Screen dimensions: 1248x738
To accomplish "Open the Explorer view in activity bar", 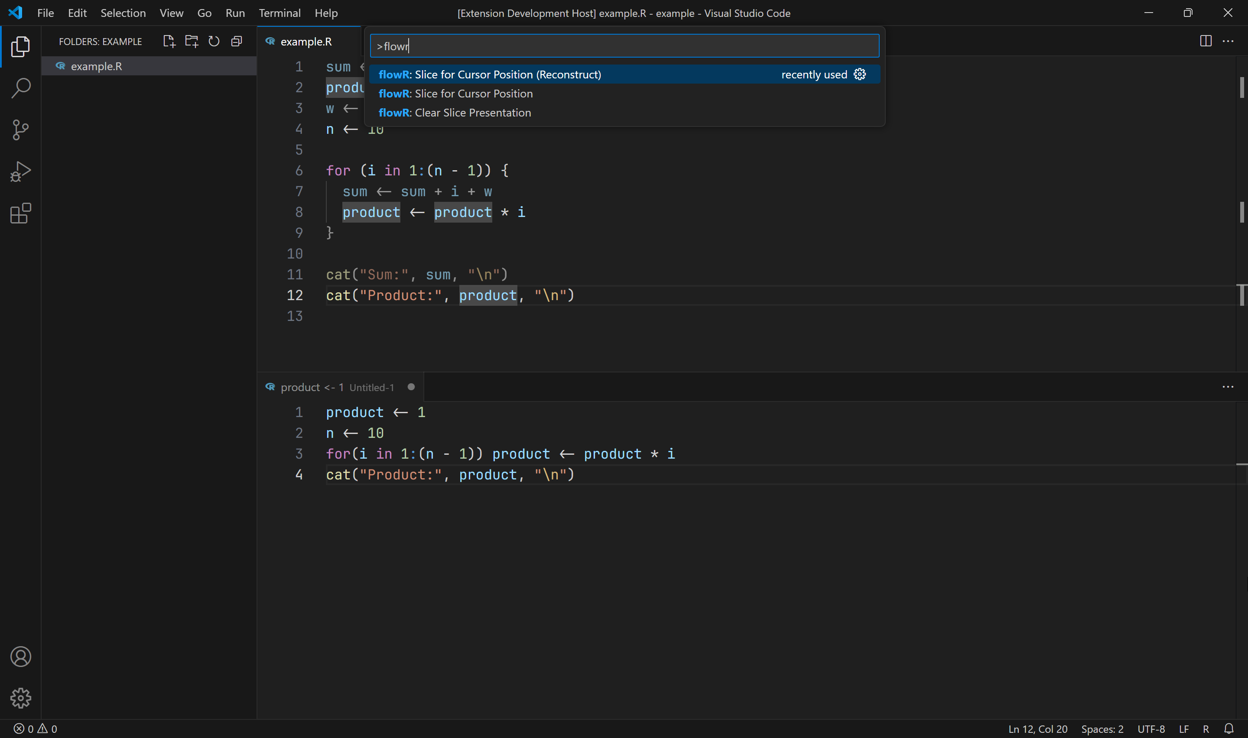I will [20, 46].
